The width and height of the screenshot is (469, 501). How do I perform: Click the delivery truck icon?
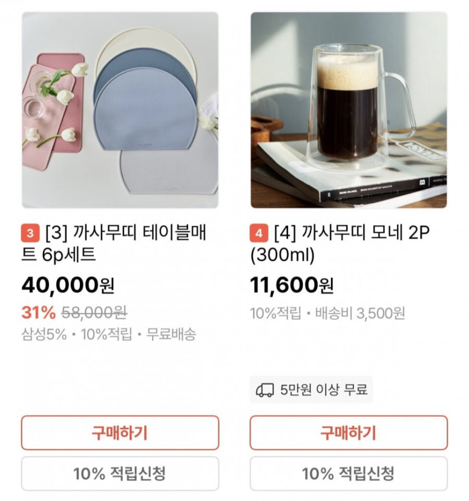tap(265, 390)
